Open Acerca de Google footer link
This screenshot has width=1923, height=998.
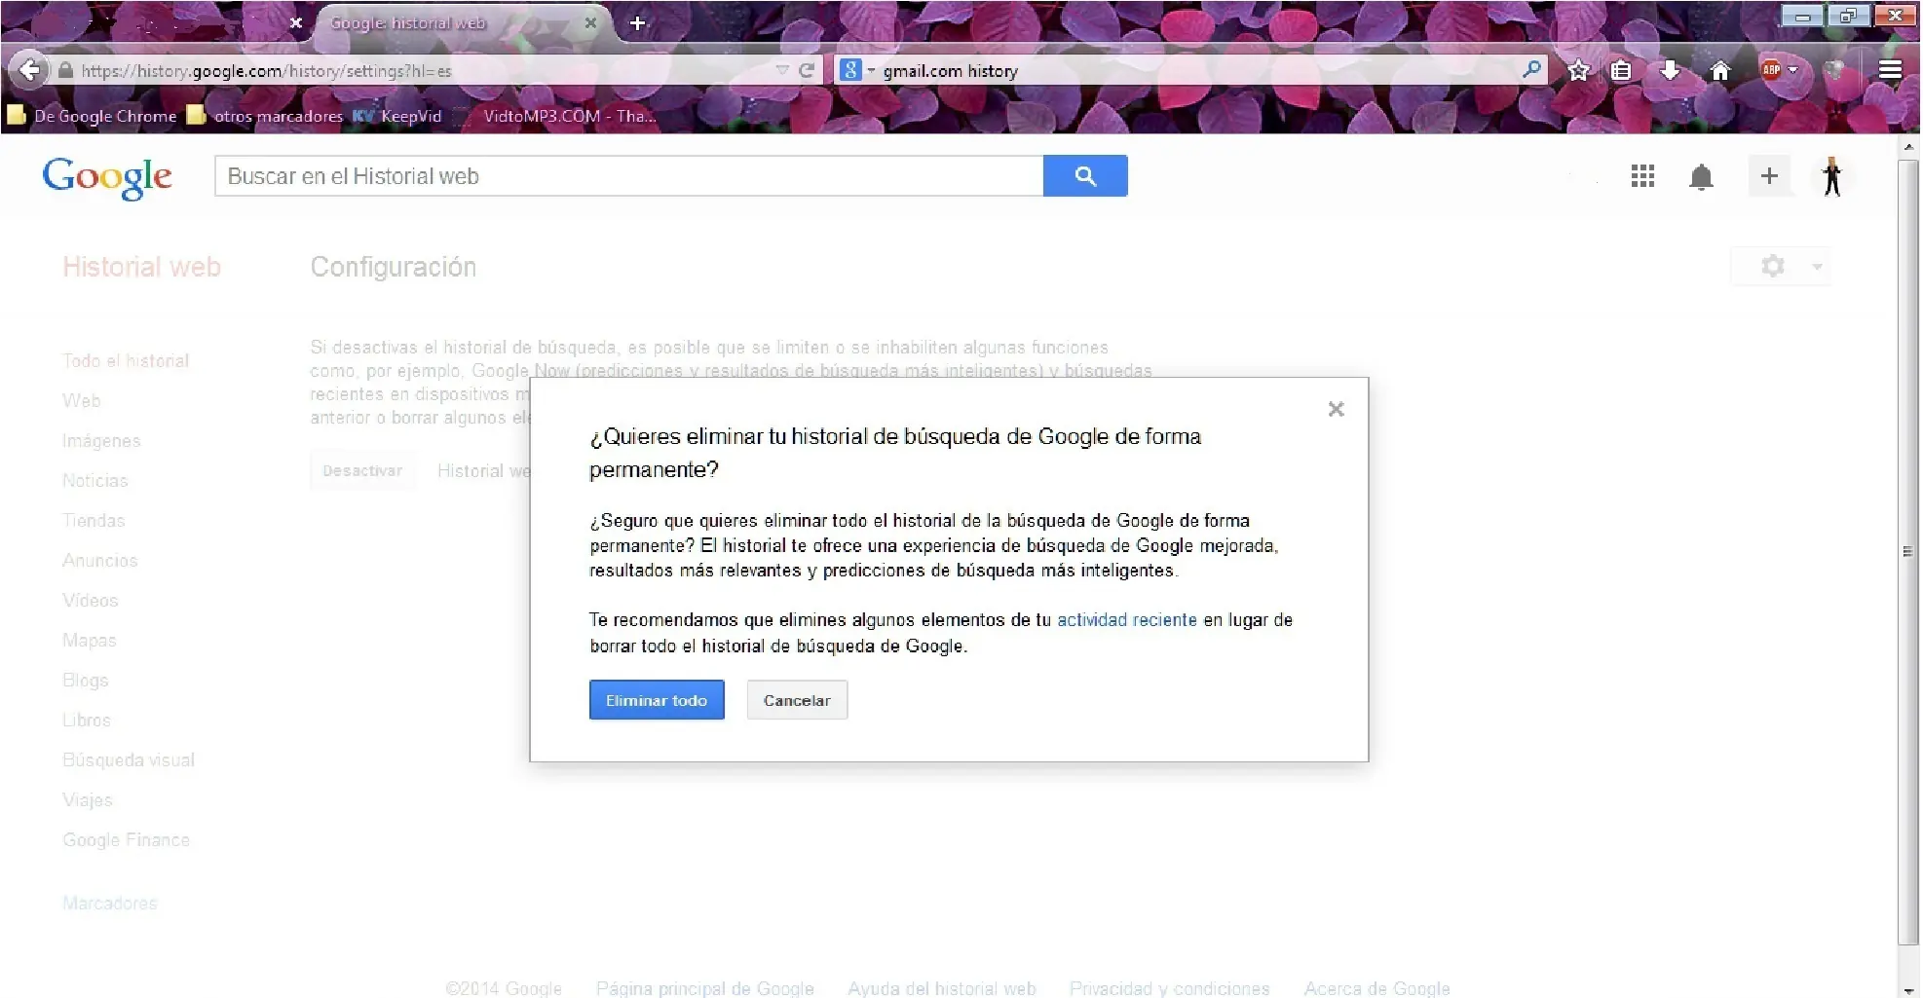pos(1377,988)
